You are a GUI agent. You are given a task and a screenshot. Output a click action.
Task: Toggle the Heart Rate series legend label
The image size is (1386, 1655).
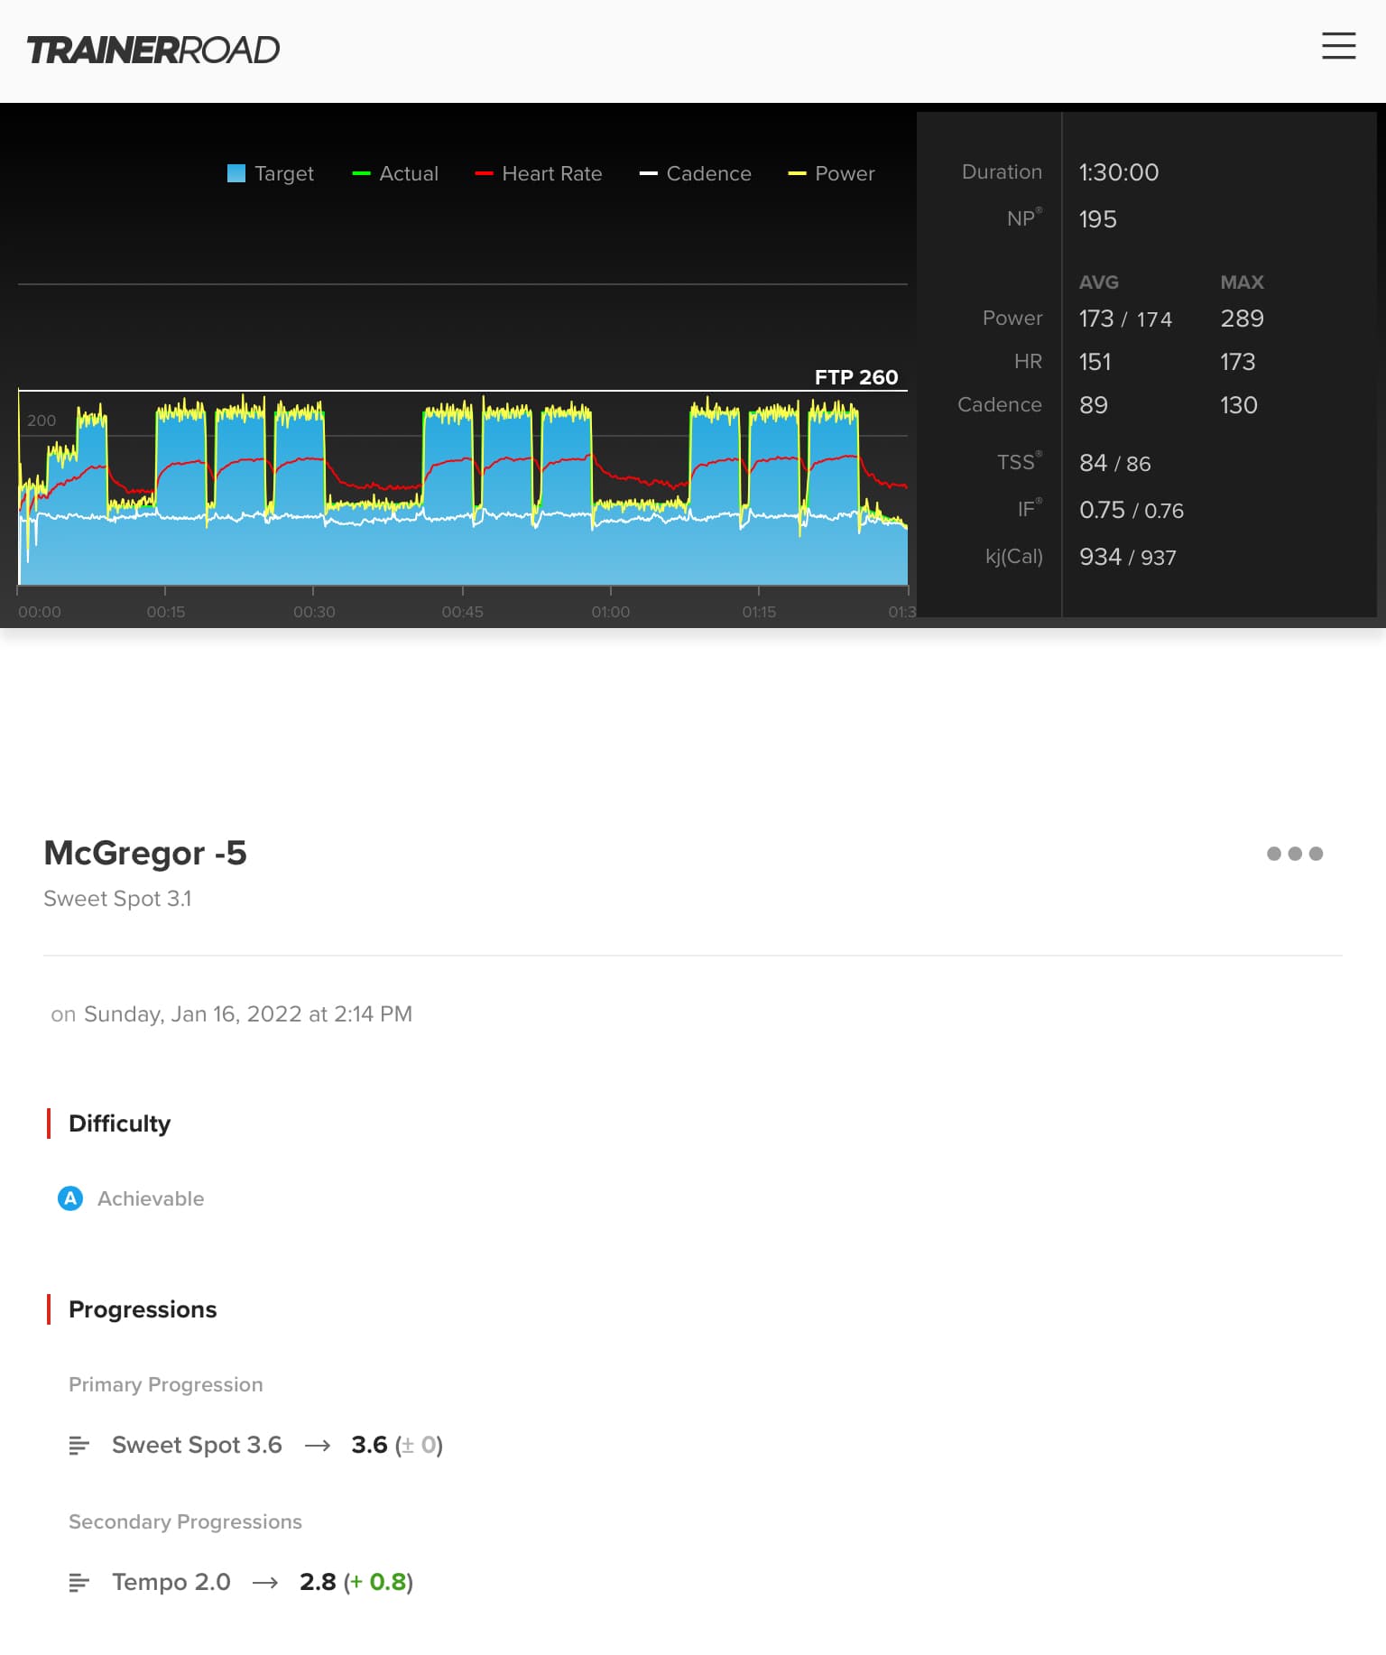[552, 173]
